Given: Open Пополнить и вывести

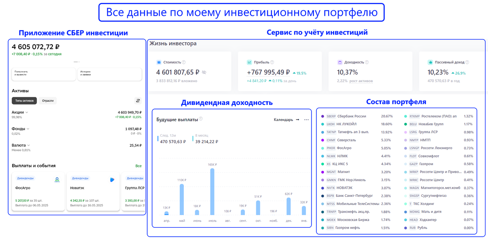Looking at the screenshot, I should point(44,74).
